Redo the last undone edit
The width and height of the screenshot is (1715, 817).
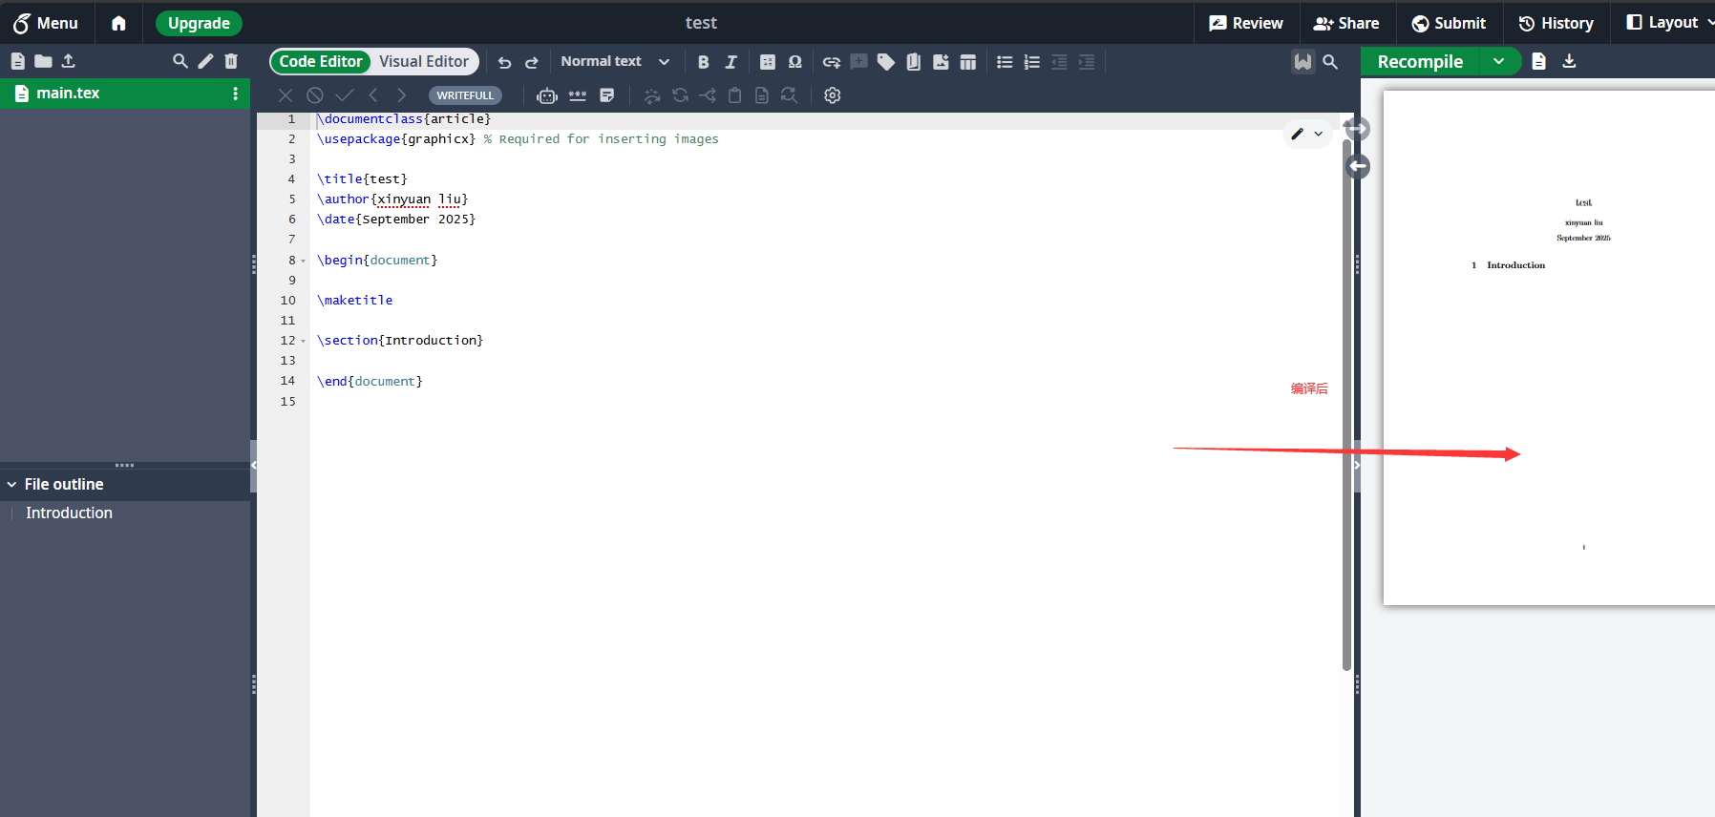tap(532, 62)
